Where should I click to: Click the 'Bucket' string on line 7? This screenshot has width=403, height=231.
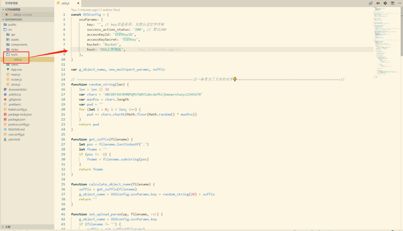(x=111, y=45)
